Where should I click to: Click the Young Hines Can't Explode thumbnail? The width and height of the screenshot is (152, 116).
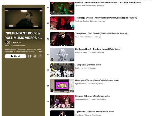click(x=62, y=39)
